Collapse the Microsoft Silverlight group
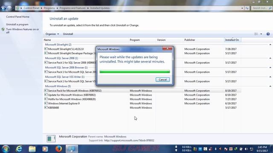273x153 pixels. 270,45
